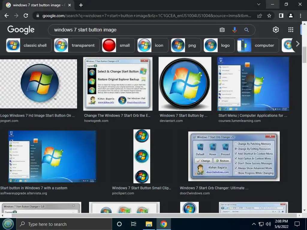Open a new browser tab

(x=81, y=5)
